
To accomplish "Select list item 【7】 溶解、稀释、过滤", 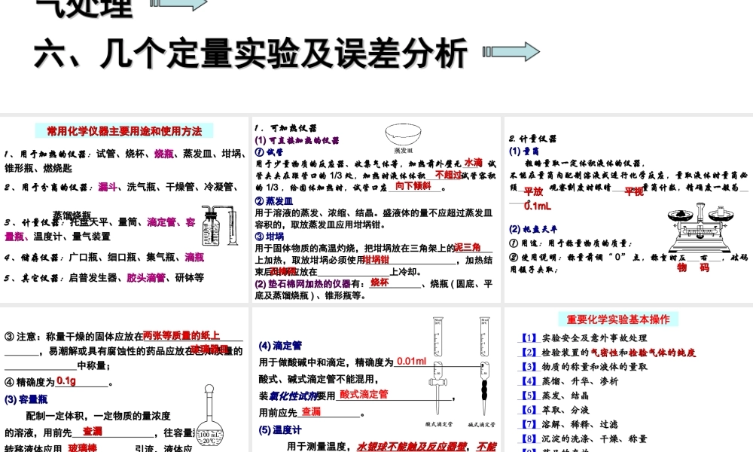I will (569, 425).
